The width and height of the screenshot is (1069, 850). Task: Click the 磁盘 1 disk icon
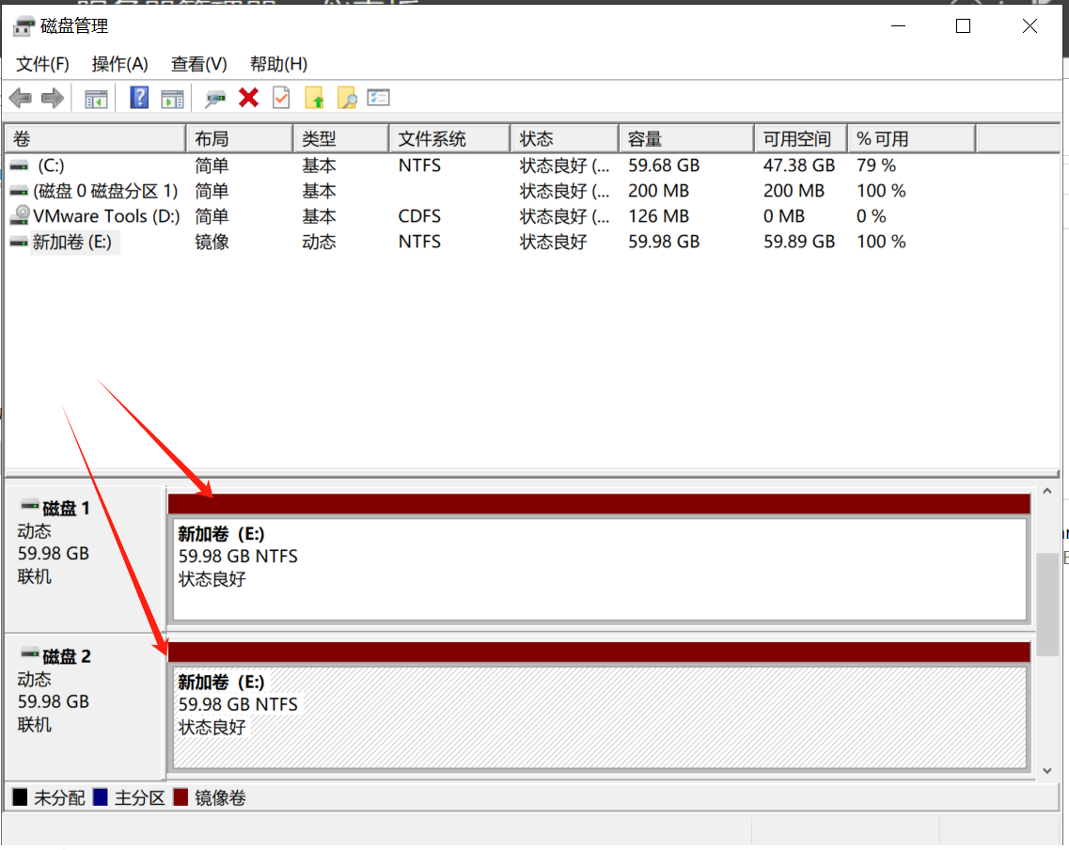[x=29, y=505]
